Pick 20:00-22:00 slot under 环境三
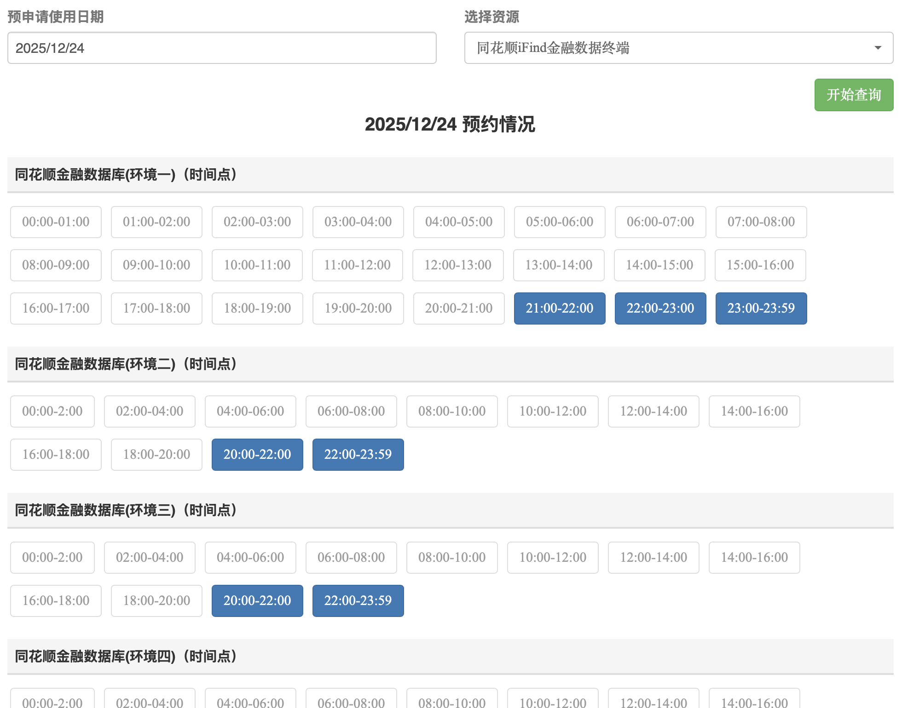Screen dimensions: 902x708 pos(257,600)
